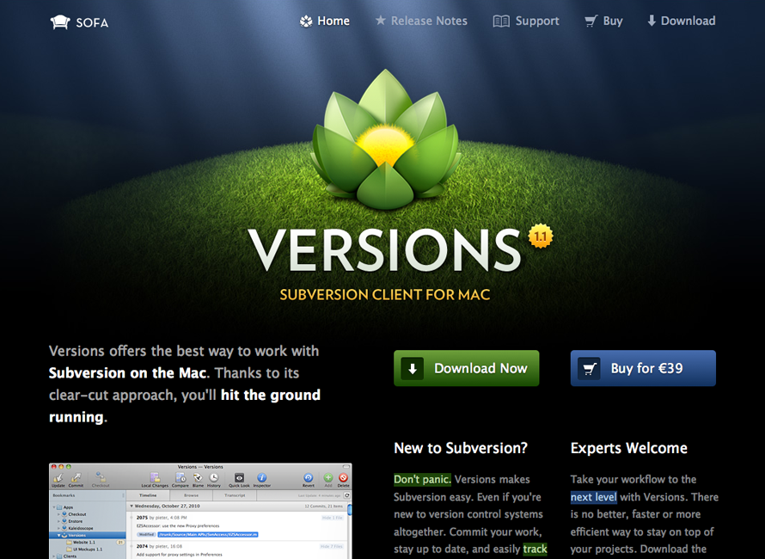Image resolution: width=765 pixels, height=559 pixels.
Task: Select the UI Mockups 1.1 folder
Action: coord(84,550)
